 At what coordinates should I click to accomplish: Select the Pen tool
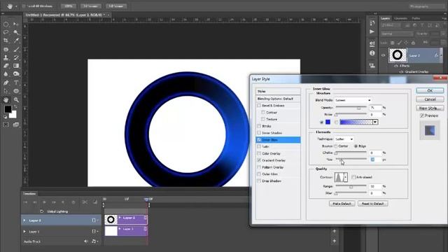pyautogui.click(x=6, y=83)
